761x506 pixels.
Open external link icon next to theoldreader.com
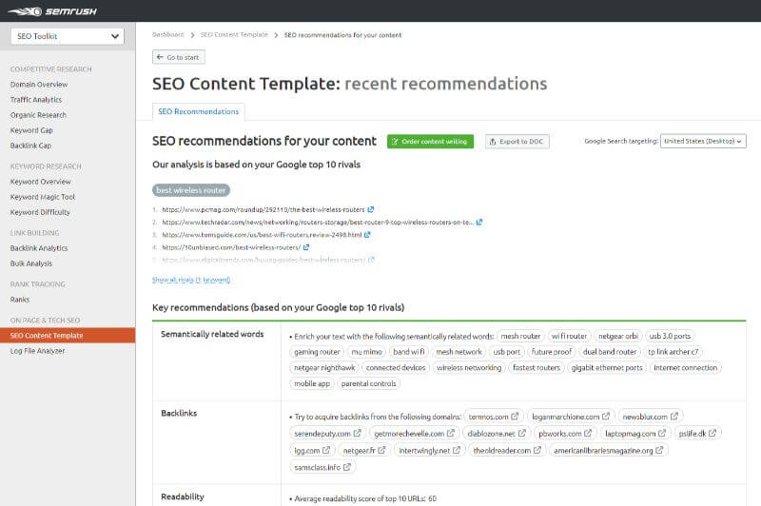(x=537, y=450)
